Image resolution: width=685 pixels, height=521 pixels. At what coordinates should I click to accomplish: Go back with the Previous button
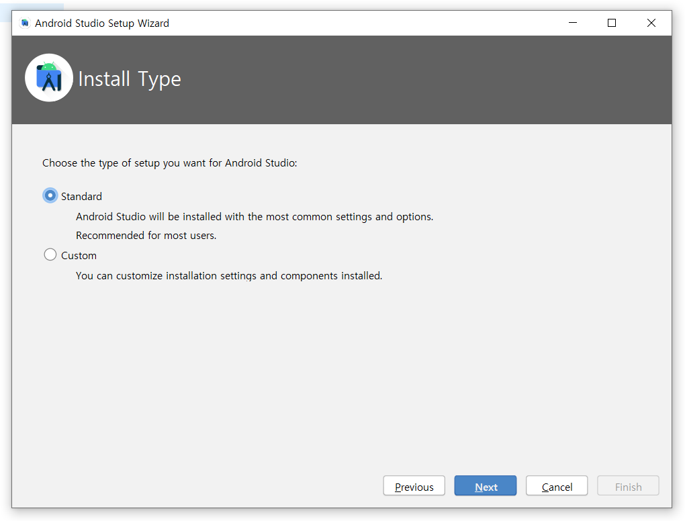point(414,486)
